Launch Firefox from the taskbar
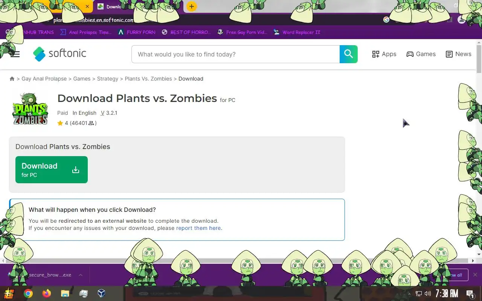The height and width of the screenshot is (301, 482). pyautogui.click(x=47, y=293)
